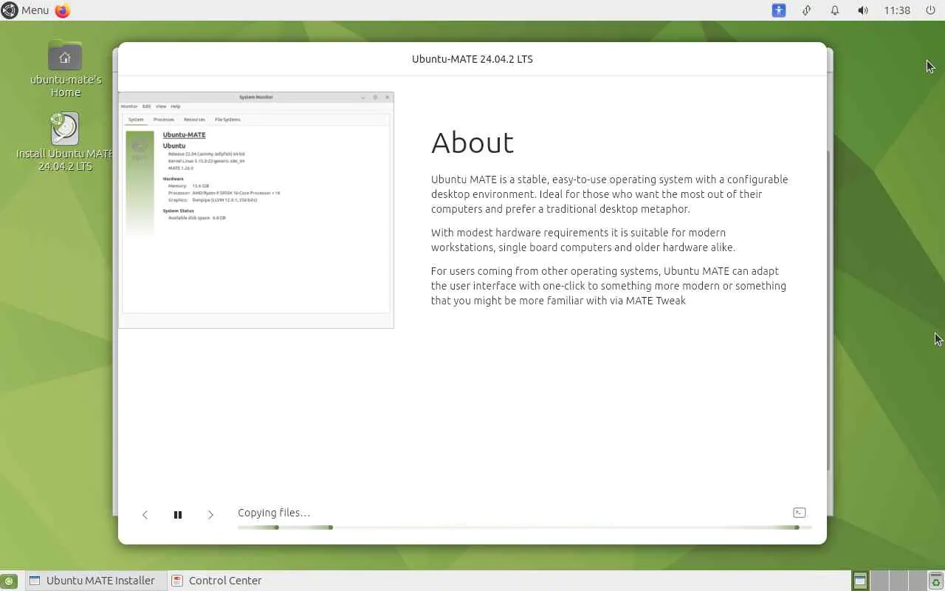Viewport: 945px width, 591px height.
Task: Pause the installer slideshow
Action: 178,515
